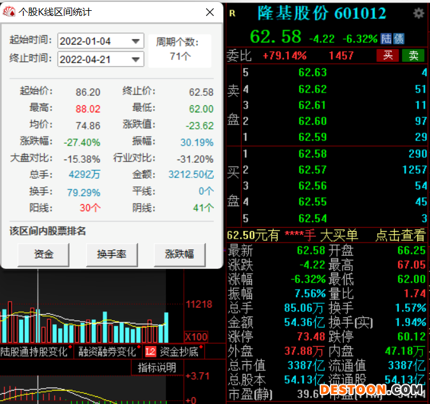The image size is (430, 404).
Task: Click the dialog's app logo icon
Action: click(10, 12)
